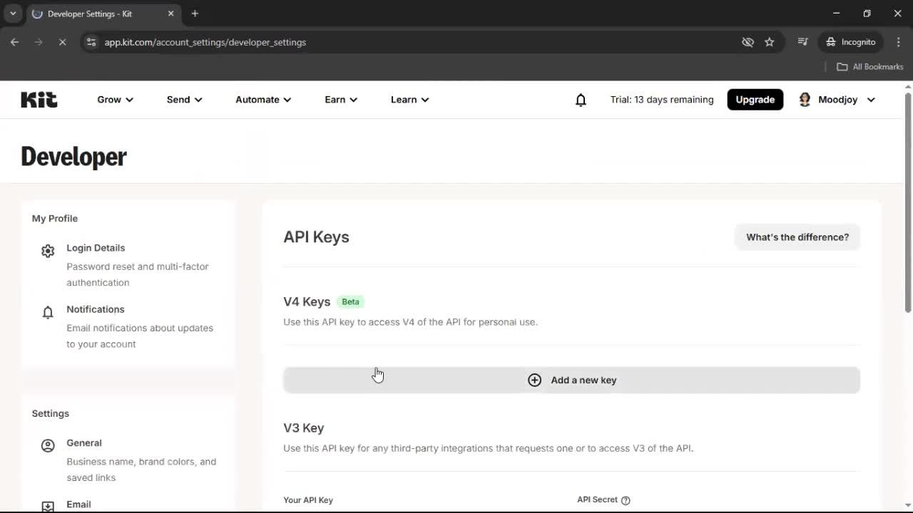913x513 pixels.
Task: Click the hidden-eye icon in the address bar
Action: 748,42
